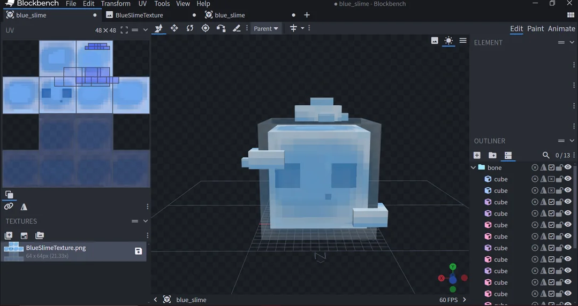This screenshot has height=306, width=578.
Task: Click the Add Cube icon in Outliner
Action: 477,155
